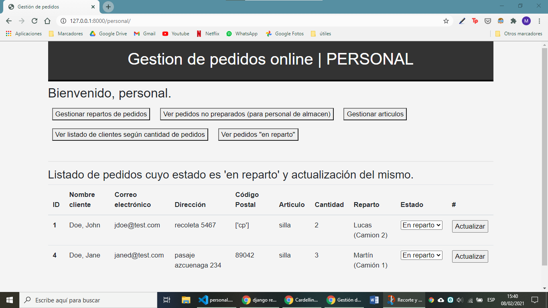548x308 pixels.
Task: Open Chrome's three-dot menu
Action: click(x=539, y=21)
